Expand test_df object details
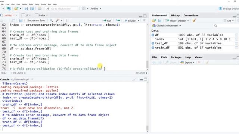Viewport: 239px width, 134px height. (x=153, y=43)
